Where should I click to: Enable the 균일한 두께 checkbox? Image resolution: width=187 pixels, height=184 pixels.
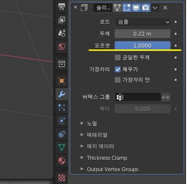click(x=118, y=58)
